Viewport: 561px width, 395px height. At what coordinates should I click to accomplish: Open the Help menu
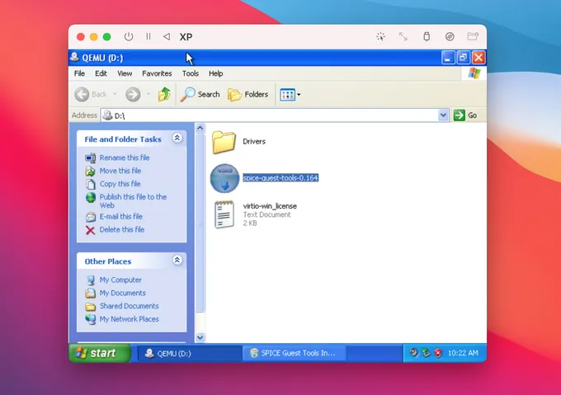click(x=216, y=73)
